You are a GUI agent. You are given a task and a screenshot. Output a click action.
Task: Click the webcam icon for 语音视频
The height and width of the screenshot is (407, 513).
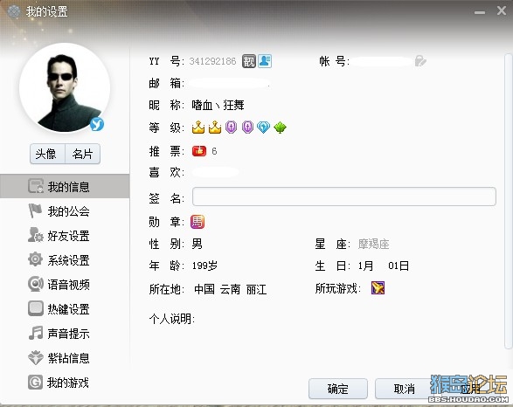coord(35,284)
